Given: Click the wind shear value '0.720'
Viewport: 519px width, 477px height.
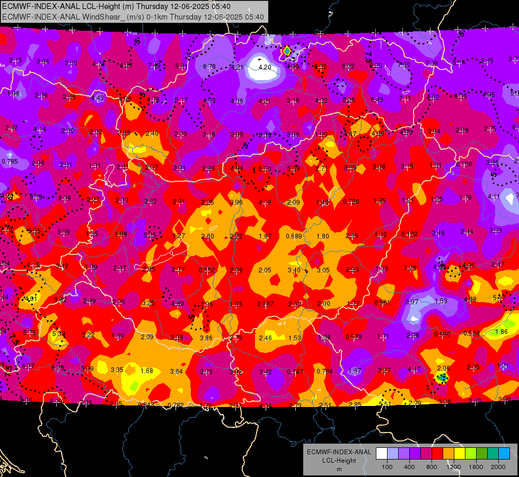Looking at the screenshot, I should [x=351, y=201].
